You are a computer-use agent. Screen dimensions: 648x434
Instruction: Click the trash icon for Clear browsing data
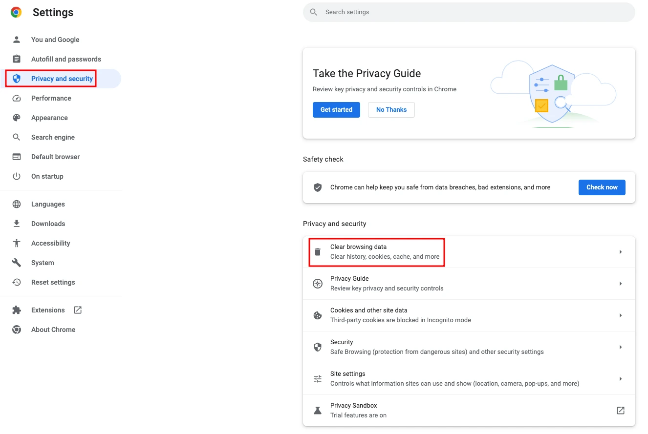point(318,252)
